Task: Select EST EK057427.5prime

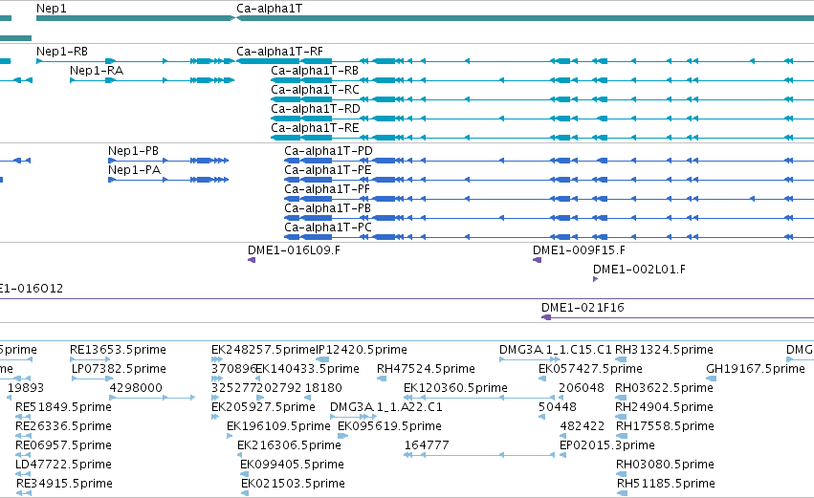Action: pyautogui.click(x=590, y=369)
